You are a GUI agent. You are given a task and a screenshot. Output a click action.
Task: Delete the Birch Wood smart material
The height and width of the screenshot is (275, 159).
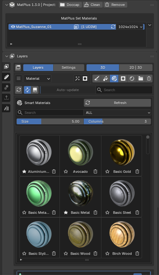tap(137, 254)
